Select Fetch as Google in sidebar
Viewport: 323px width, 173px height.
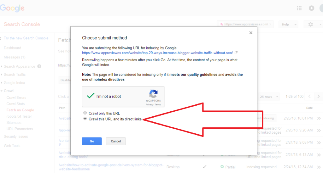[x=20, y=110]
